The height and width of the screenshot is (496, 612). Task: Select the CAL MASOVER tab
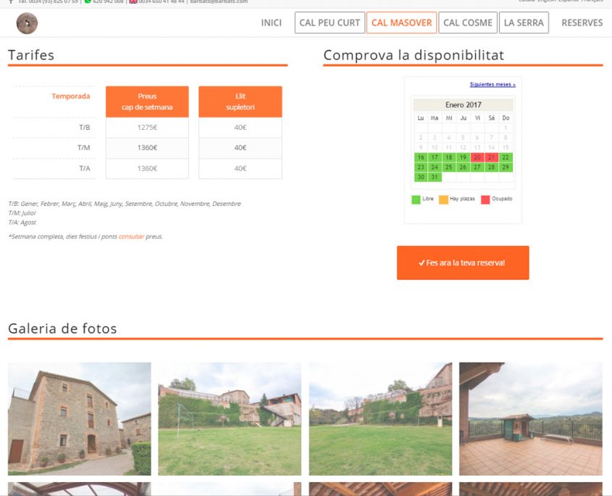coord(402,22)
